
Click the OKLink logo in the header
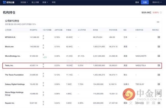(9, 2)
